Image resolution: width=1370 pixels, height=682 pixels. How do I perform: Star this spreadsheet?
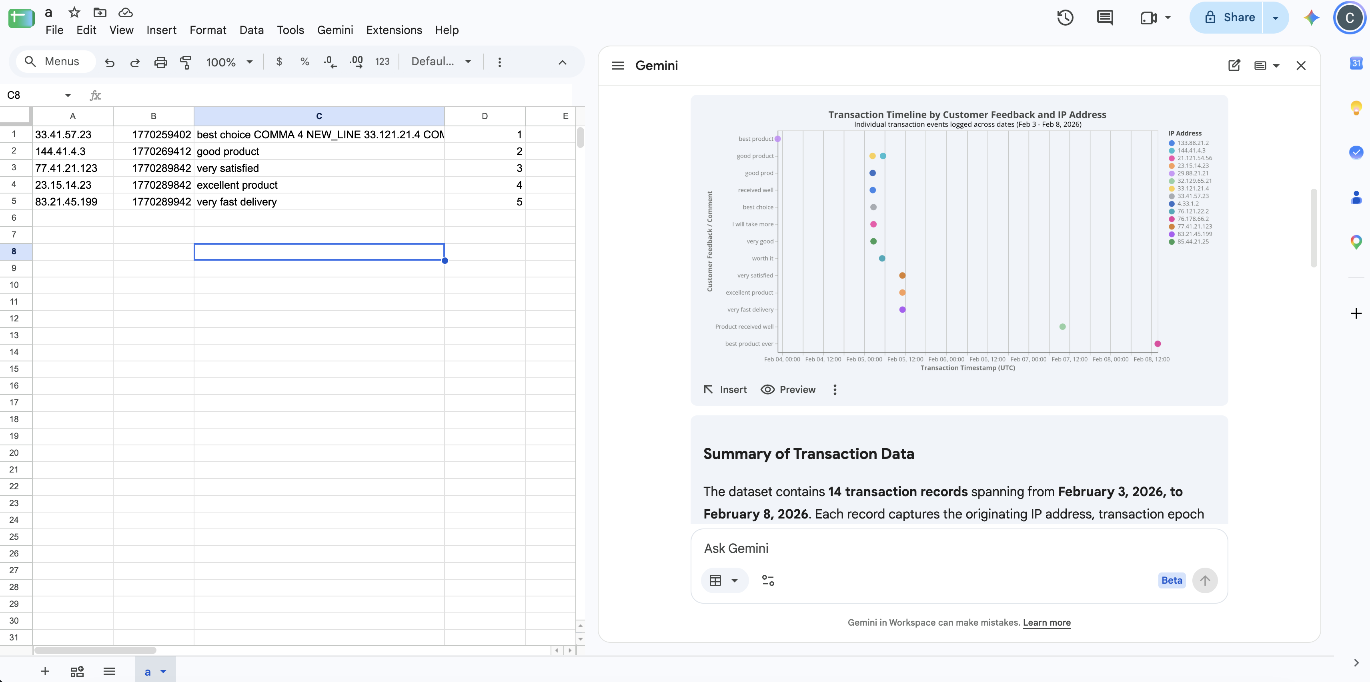[x=74, y=12]
